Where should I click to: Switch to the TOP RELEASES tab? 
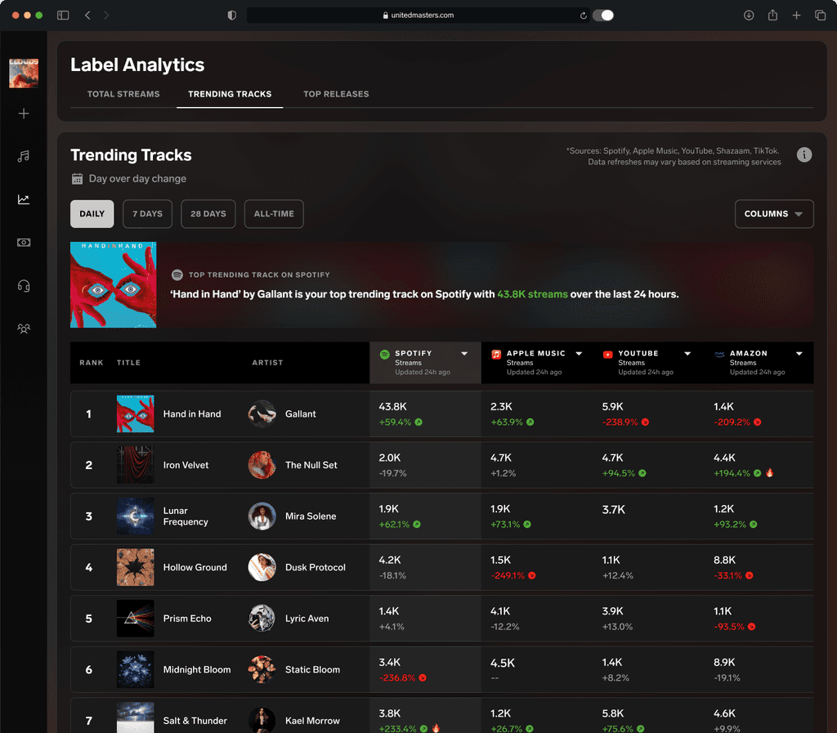pyautogui.click(x=336, y=94)
